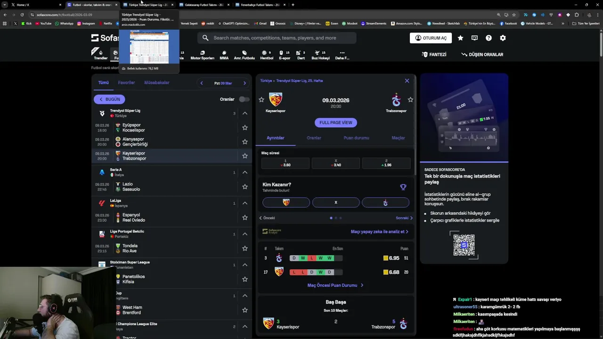Go to the next day in date picker

(244, 83)
